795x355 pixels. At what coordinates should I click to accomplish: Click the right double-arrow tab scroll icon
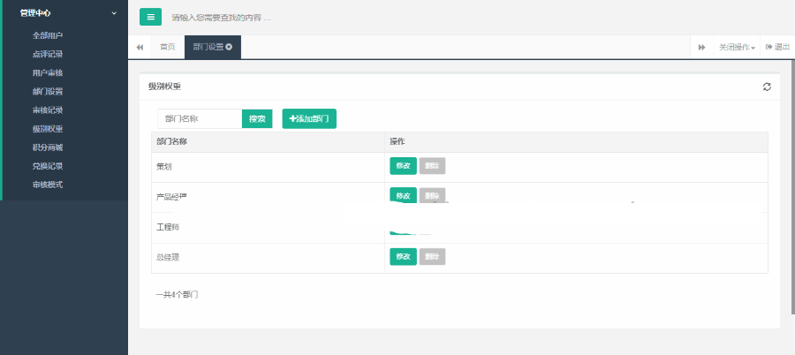click(701, 47)
